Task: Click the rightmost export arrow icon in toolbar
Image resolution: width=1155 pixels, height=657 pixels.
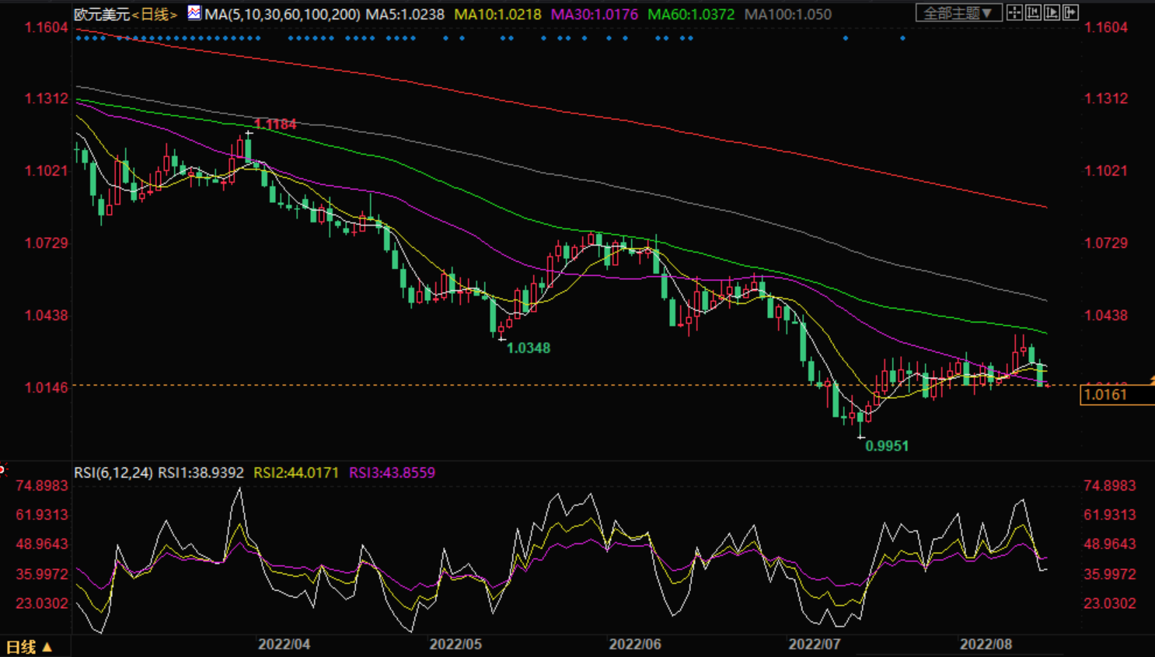Action: (1070, 12)
